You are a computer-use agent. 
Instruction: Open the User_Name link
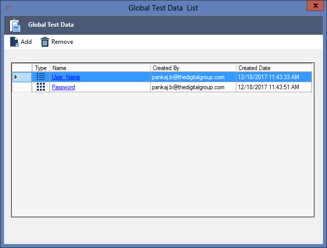[66, 77]
